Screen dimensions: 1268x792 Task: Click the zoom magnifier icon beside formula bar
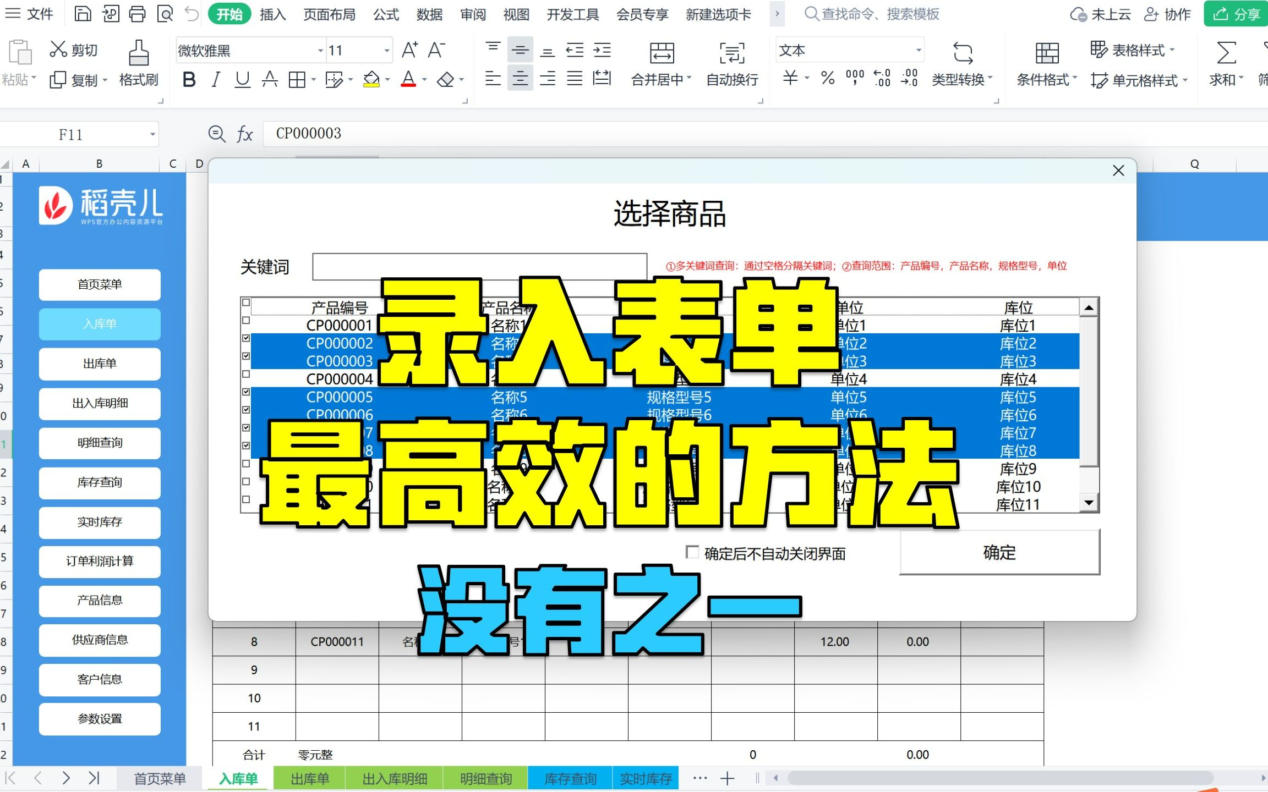pos(217,134)
